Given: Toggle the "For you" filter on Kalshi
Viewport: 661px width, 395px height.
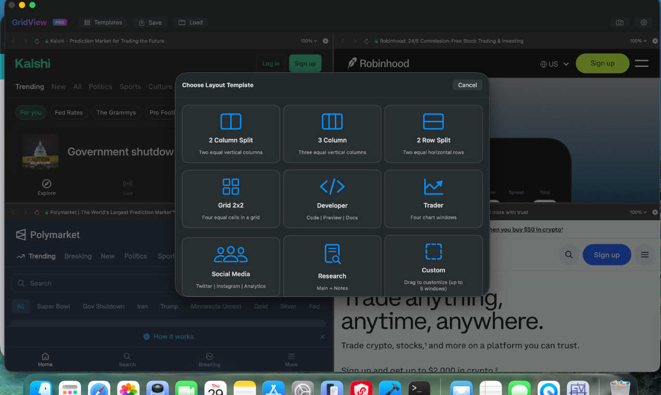Looking at the screenshot, I should point(31,112).
